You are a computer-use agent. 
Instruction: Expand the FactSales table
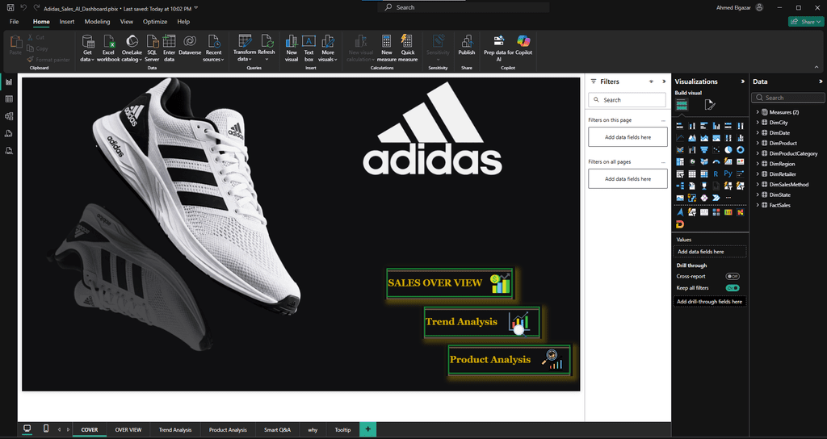tap(758, 205)
